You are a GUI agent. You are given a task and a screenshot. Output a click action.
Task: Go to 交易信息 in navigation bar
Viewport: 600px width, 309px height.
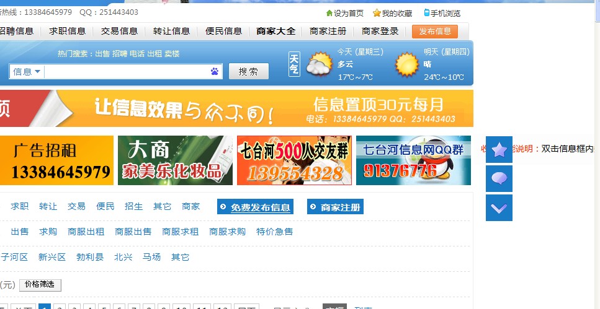tap(120, 31)
